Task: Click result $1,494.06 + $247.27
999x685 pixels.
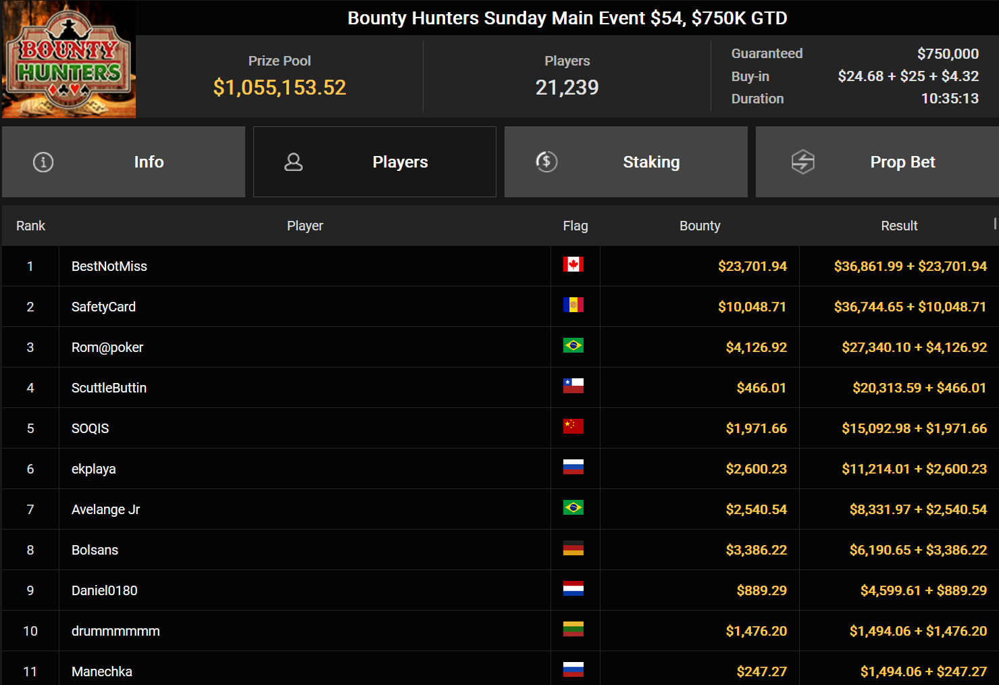Action: (x=923, y=671)
